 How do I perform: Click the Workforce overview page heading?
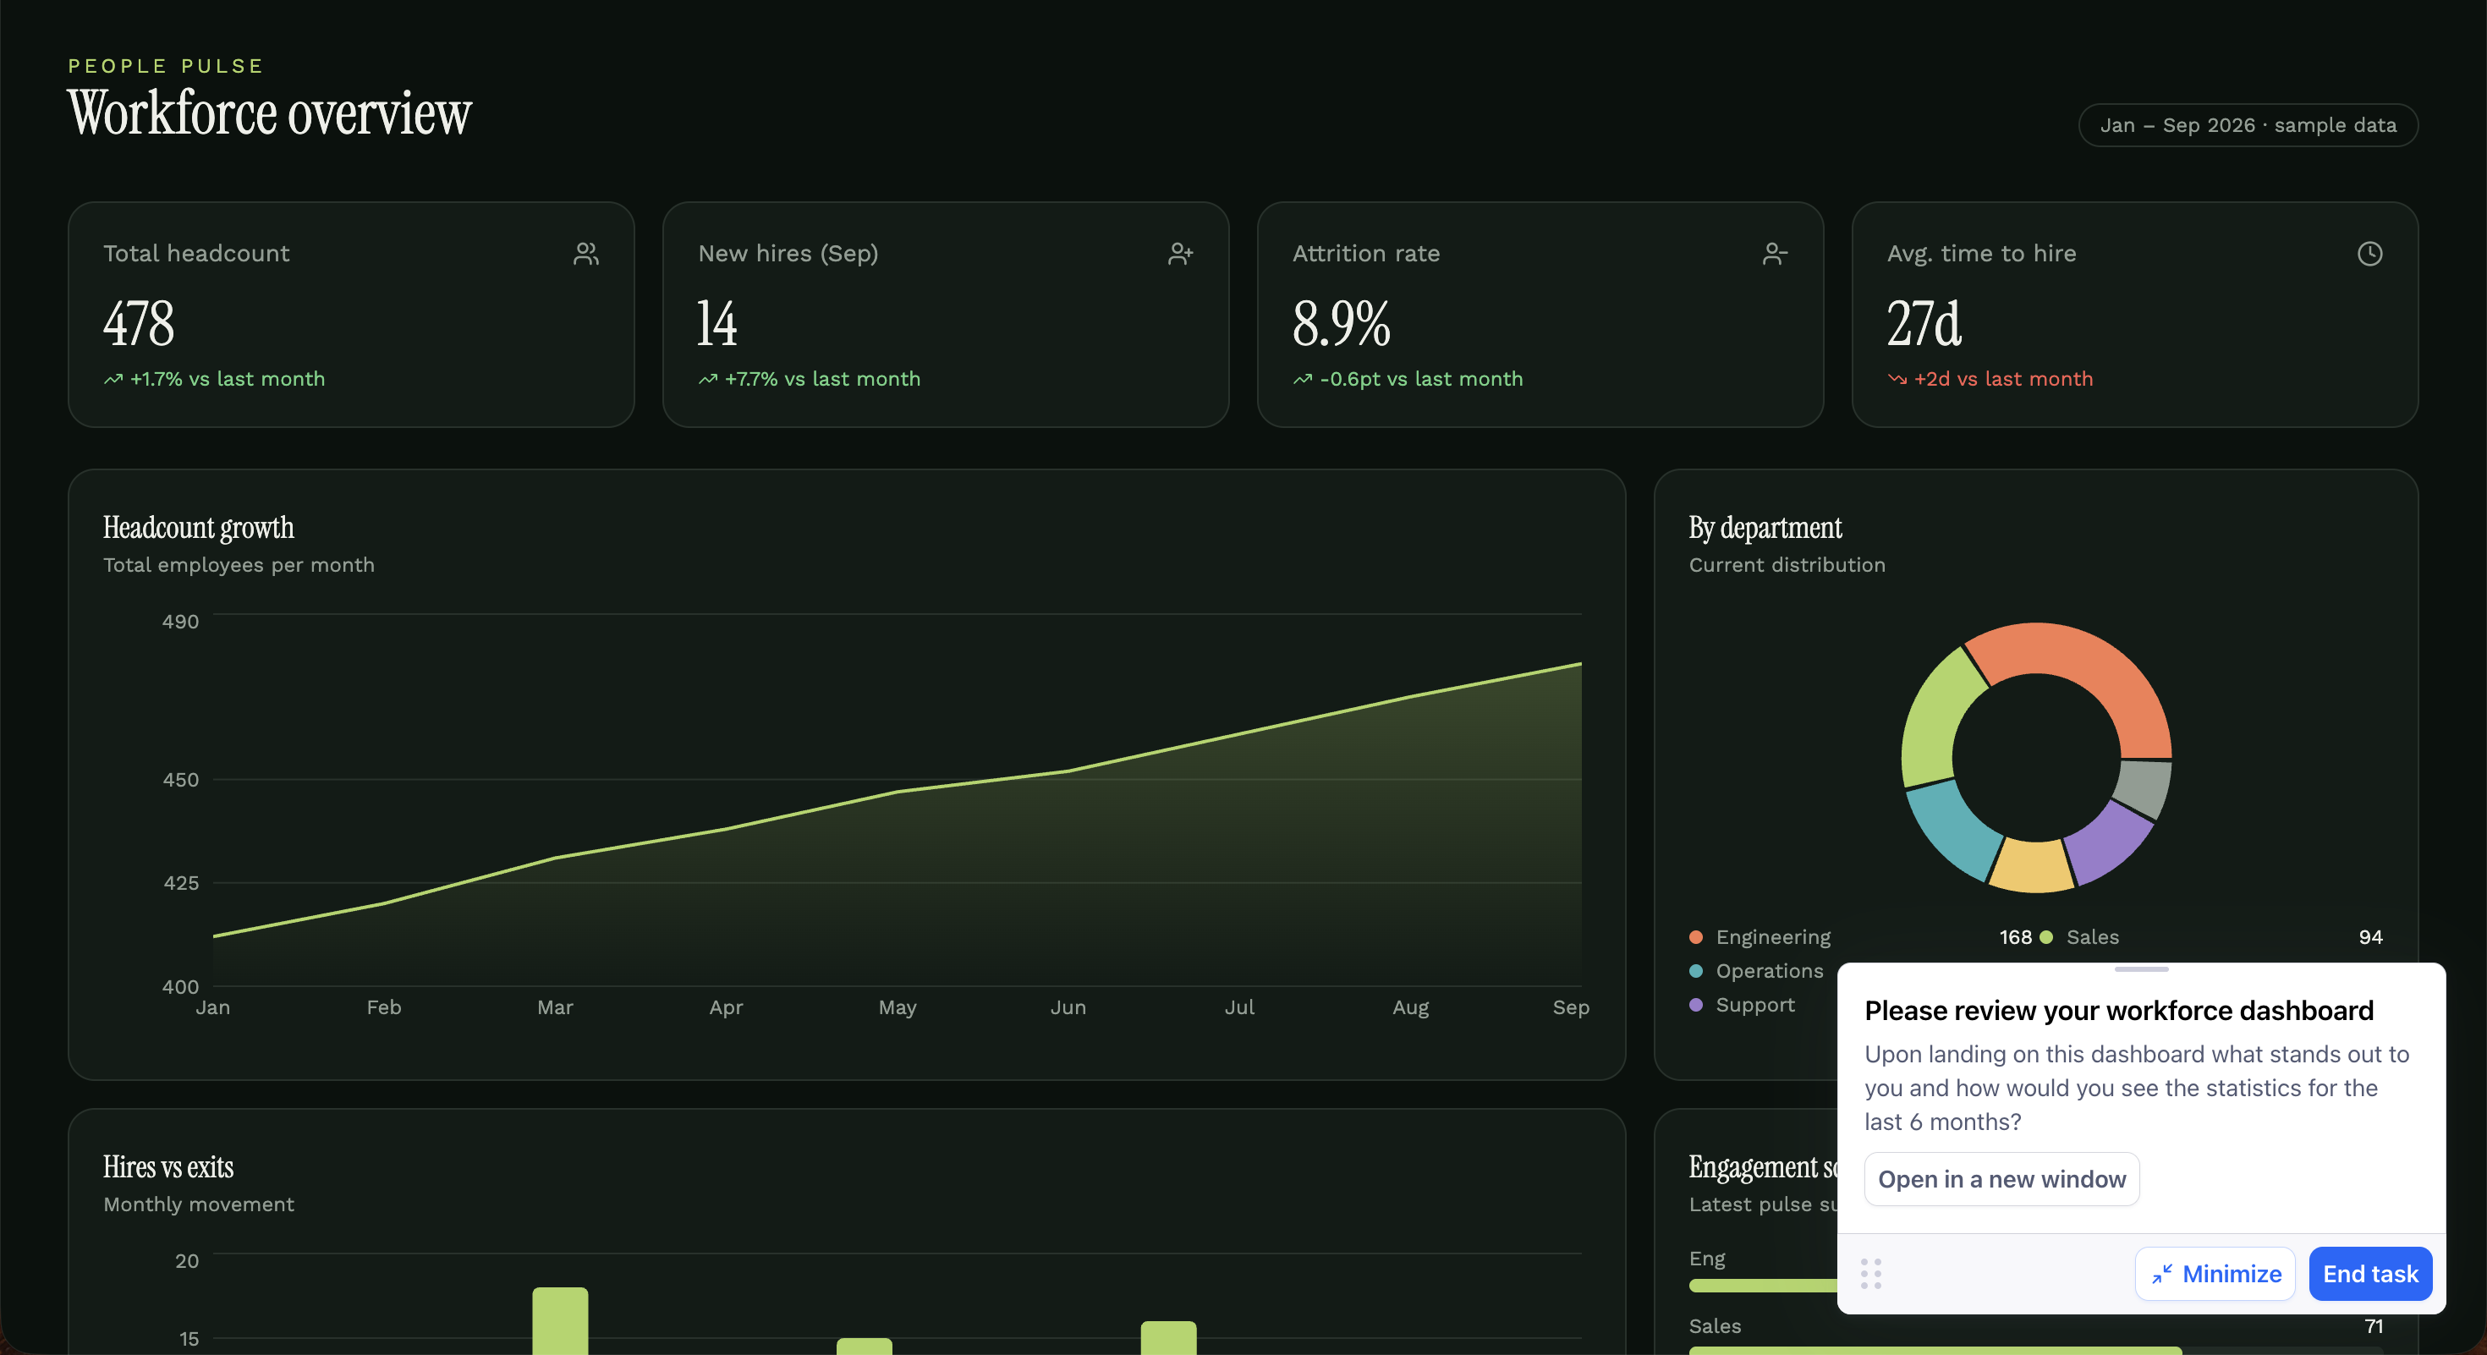(269, 113)
